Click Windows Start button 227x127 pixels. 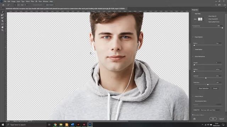point(3,125)
